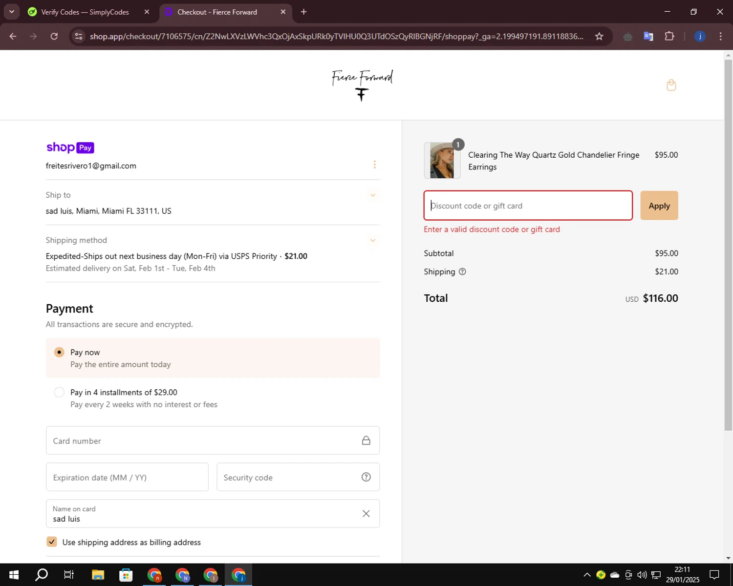Close the Checkout - Fierce Forward tab
Viewport: 733px width, 586px height.
(x=283, y=12)
